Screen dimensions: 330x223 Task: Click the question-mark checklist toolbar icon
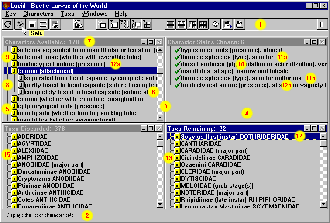(113, 24)
